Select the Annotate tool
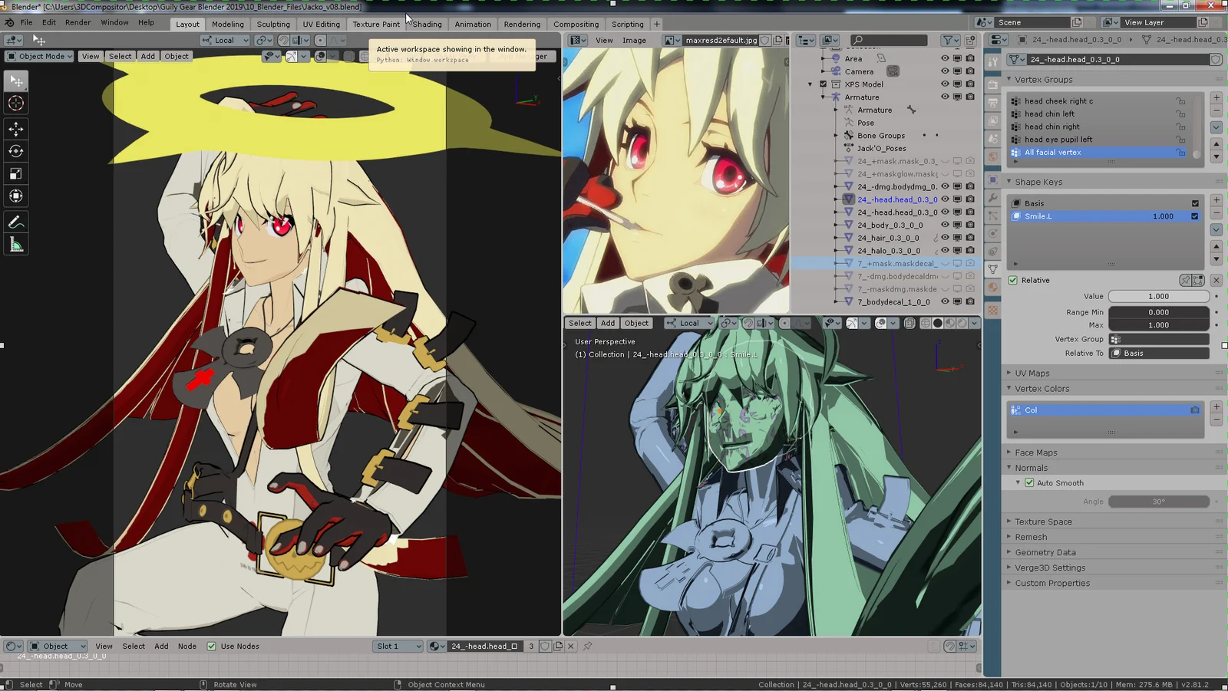This screenshot has width=1228, height=691. (x=16, y=222)
